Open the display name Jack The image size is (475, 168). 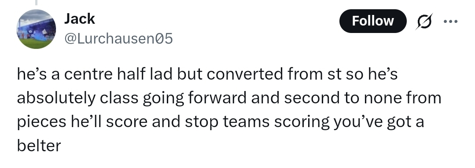pos(79,19)
